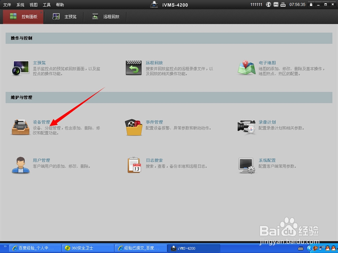Screen dimensions: 338x253
Task: Open 远程回放 remote playback icon
Action: click(133, 67)
